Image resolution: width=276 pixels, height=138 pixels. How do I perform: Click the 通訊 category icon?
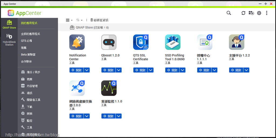pos(23,93)
